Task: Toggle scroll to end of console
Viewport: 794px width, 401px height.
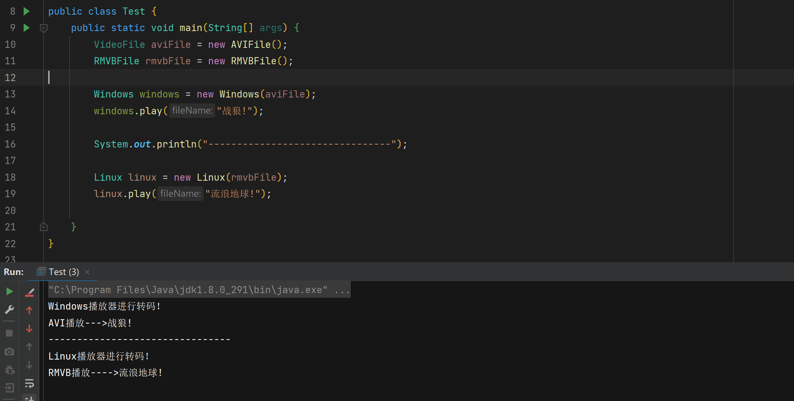Action: tap(30, 398)
